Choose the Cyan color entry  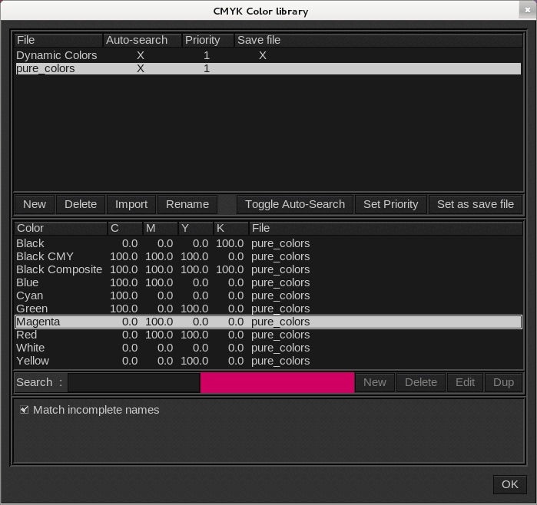(x=30, y=295)
